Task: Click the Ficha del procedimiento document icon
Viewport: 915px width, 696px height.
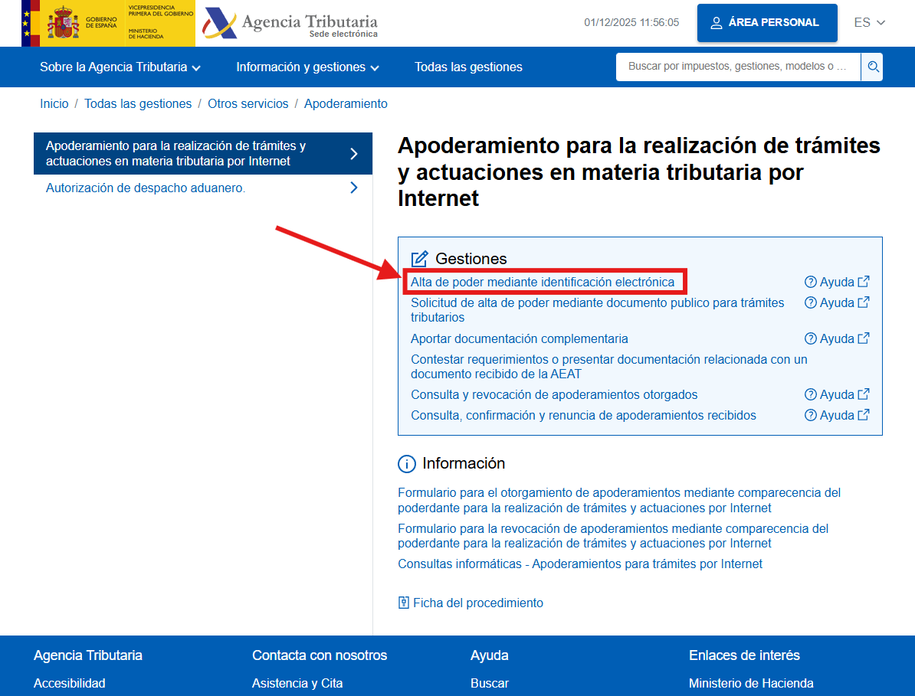Action: click(x=404, y=603)
